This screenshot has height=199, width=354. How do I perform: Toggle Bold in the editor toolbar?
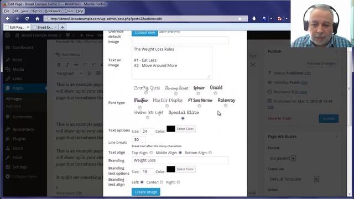[59, 65]
